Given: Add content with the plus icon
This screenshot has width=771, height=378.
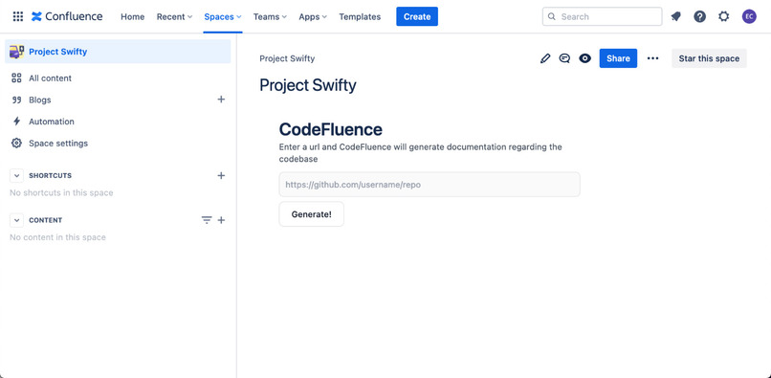Looking at the screenshot, I should 221,220.
